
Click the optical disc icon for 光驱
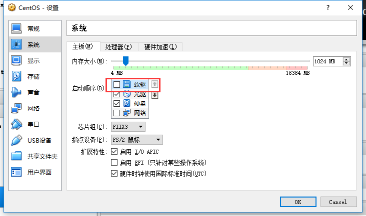126,94
